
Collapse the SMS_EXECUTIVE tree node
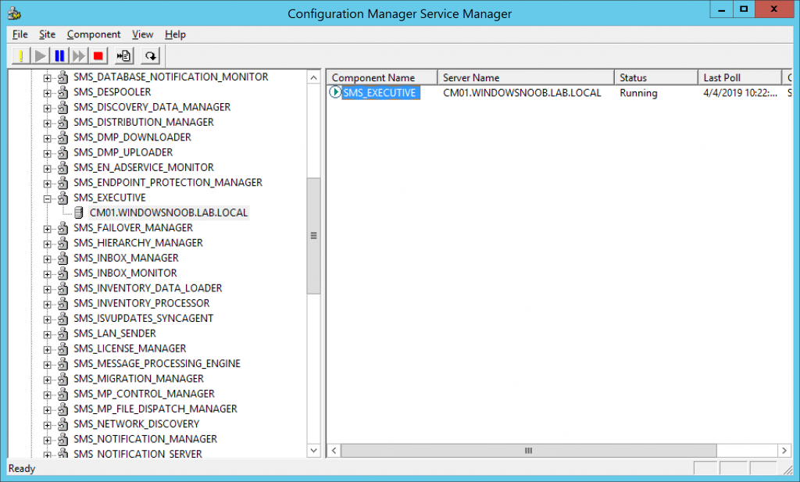pyautogui.click(x=49, y=198)
